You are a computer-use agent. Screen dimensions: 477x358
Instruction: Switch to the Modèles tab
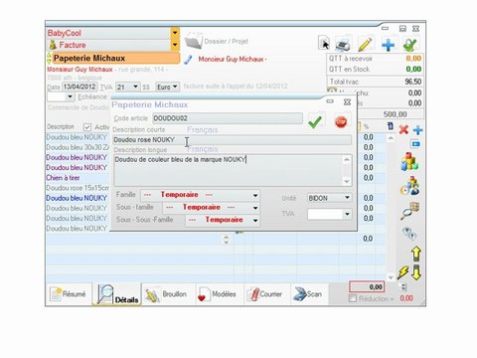pos(218,294)
